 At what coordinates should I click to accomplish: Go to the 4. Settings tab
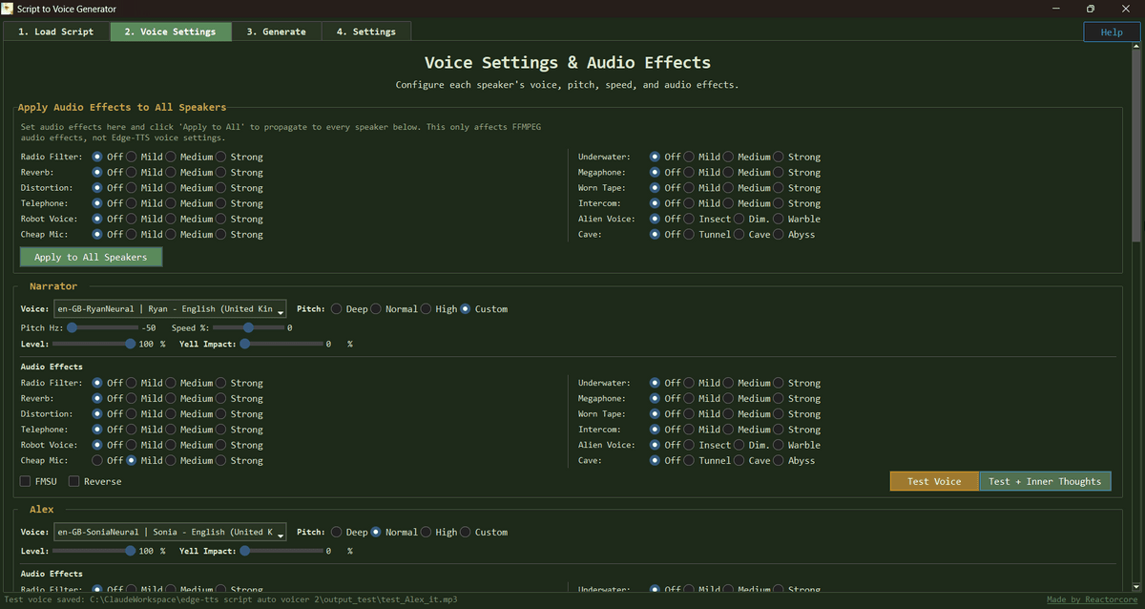(x=365, y=31)
